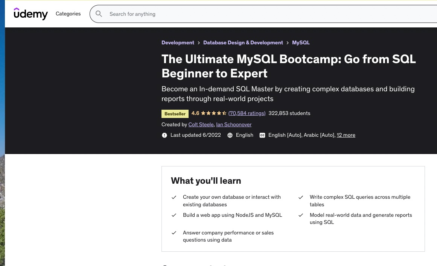Open Ian Schoonover's instructor profile
This screenshot has width=437, height=266.
coord(234,124)
